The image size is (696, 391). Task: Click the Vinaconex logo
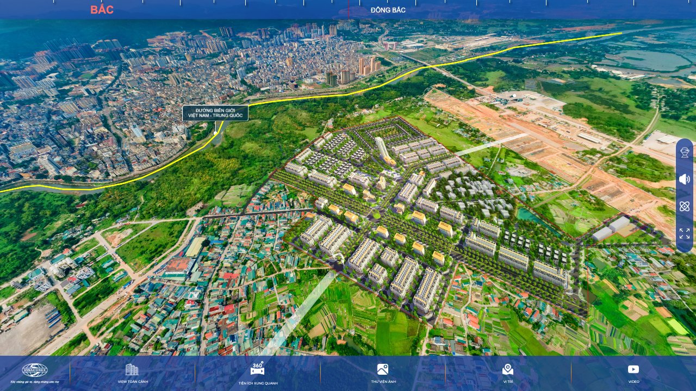point(35,373)
